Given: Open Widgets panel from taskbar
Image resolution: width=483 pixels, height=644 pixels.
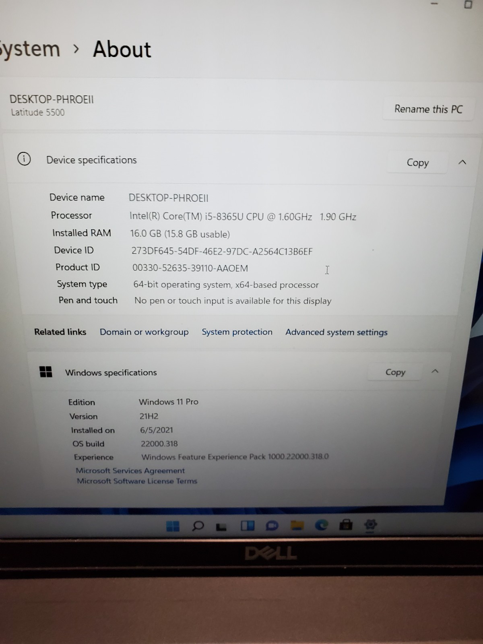Looking at the screenshot, I should coord(248,525).
